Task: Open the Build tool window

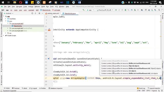Action: point(24,88)
